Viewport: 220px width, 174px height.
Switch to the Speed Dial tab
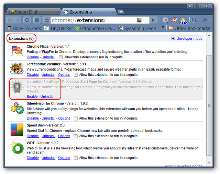pos(33,12)
